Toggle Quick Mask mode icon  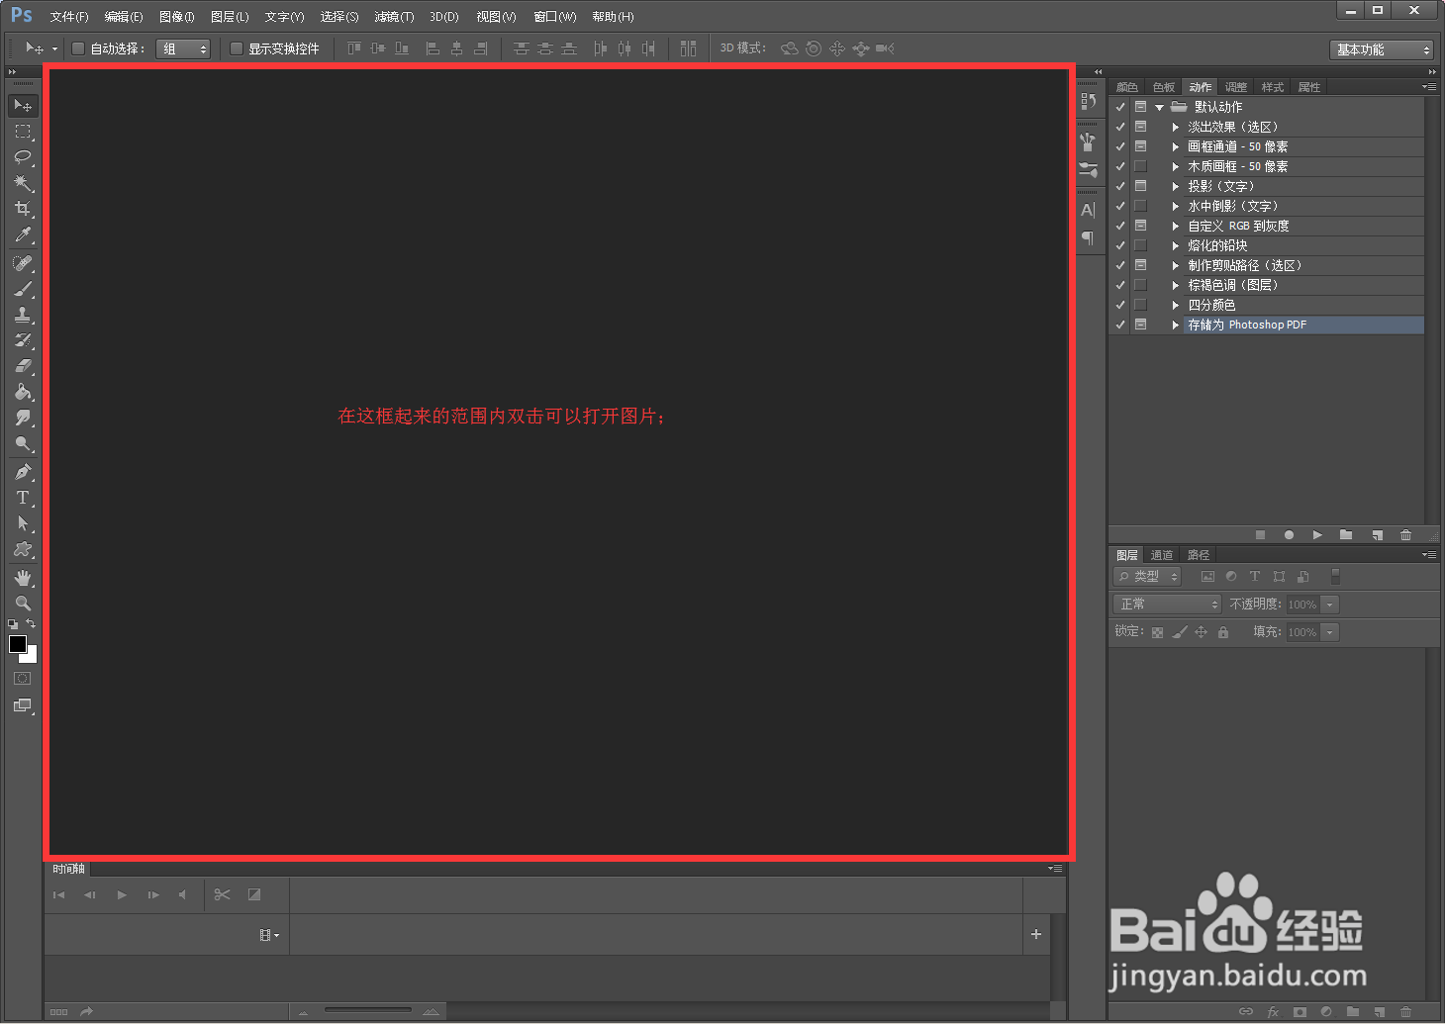coord(22,679)
